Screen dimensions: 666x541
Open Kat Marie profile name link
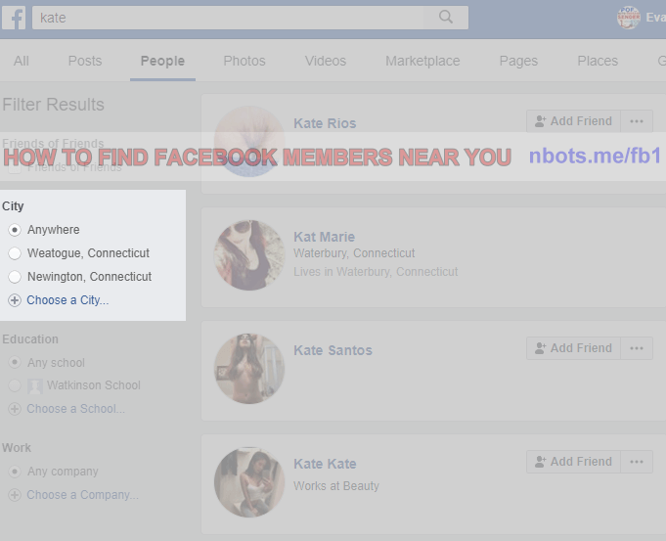point(324,237)
